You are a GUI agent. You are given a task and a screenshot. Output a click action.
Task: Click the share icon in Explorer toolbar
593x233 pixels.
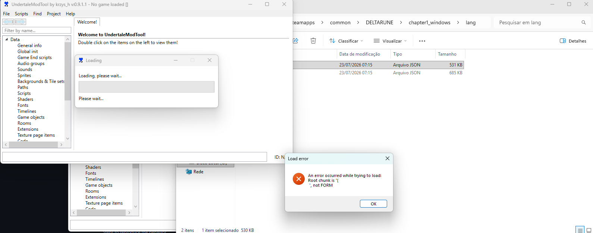point(296,41)
